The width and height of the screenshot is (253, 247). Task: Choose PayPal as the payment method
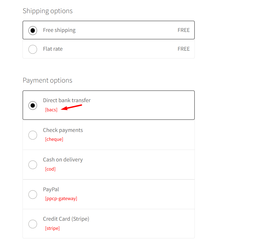click(x=32, y=194)
